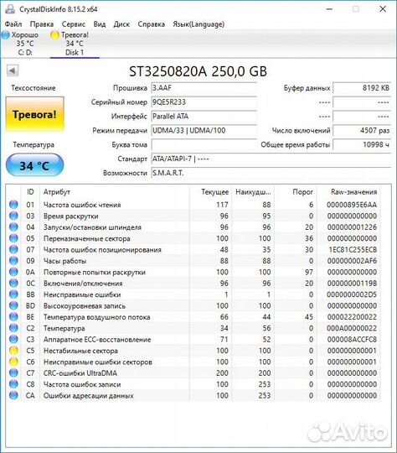Click the Температура воздушного потока attribute text

click(x=96, y=317)
